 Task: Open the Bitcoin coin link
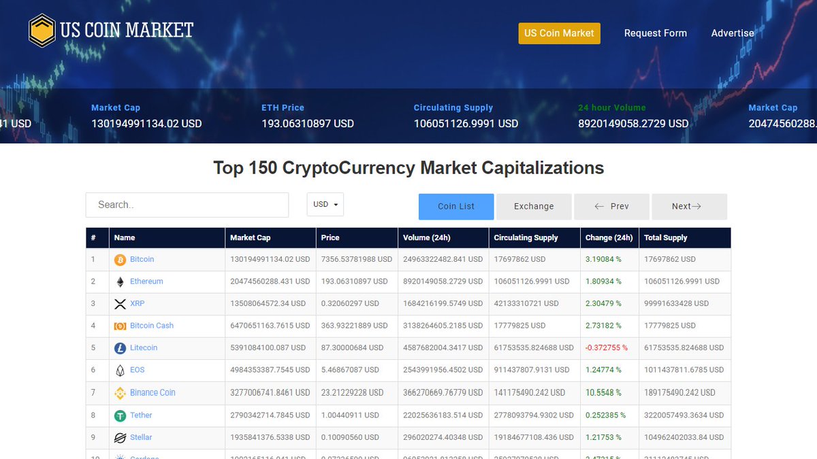click(x=142, y=259)
